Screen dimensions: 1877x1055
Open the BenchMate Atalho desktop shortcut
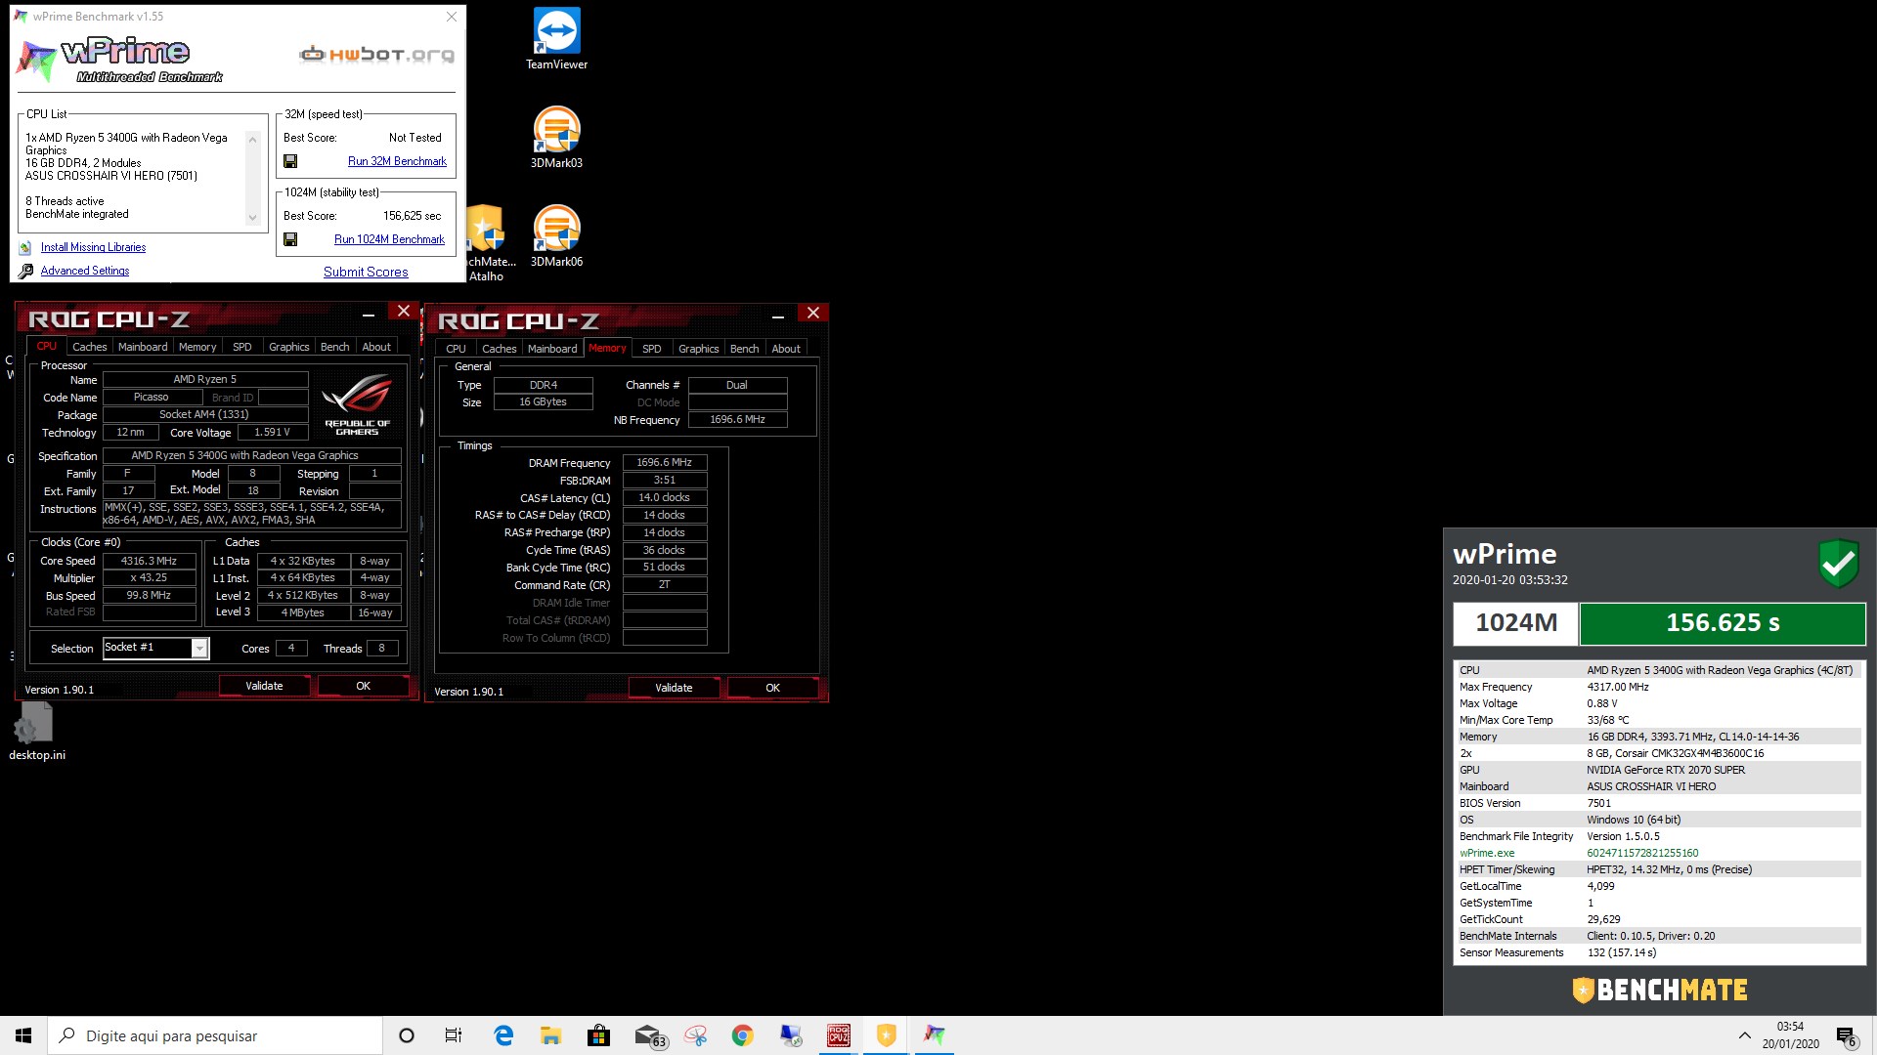[x=486, y=243]
